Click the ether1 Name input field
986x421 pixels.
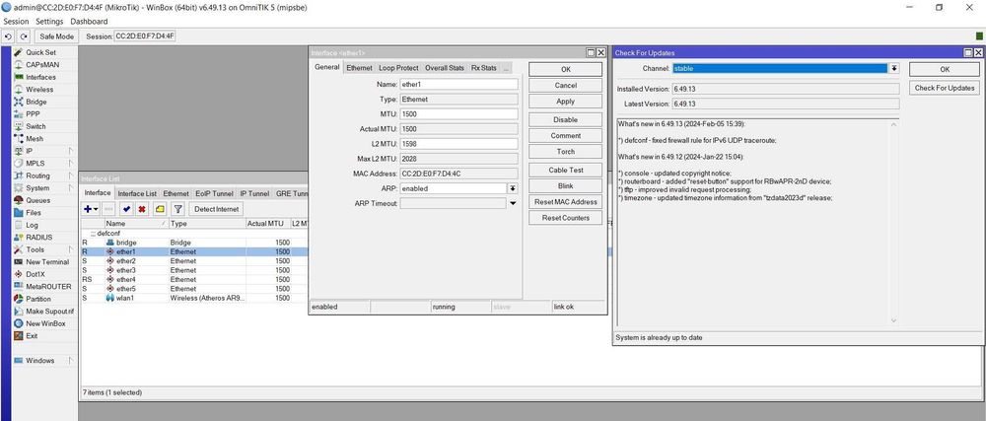[x=458, y=84]
